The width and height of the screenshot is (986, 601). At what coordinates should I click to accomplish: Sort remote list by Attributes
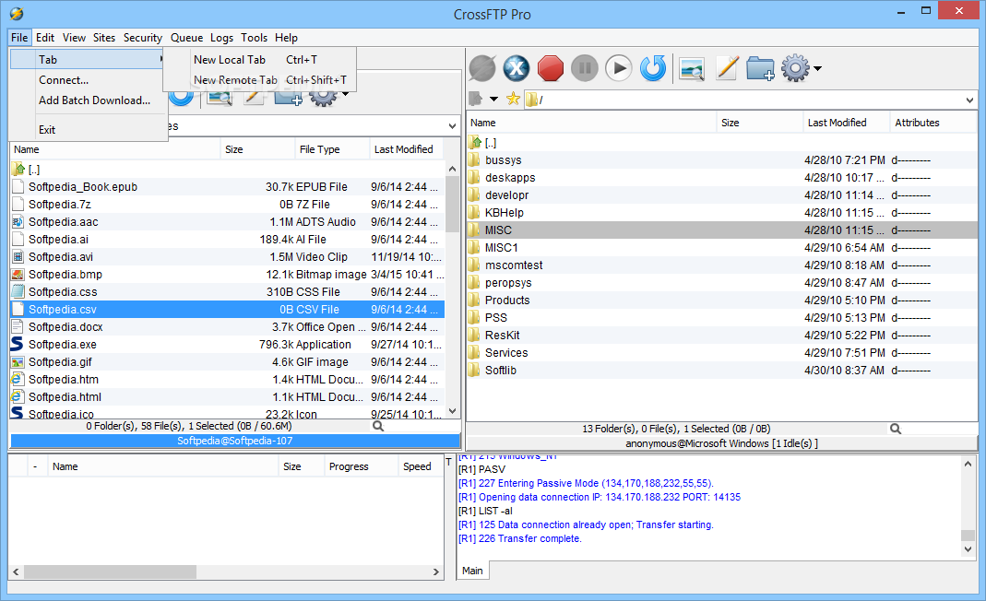(933, 123)
